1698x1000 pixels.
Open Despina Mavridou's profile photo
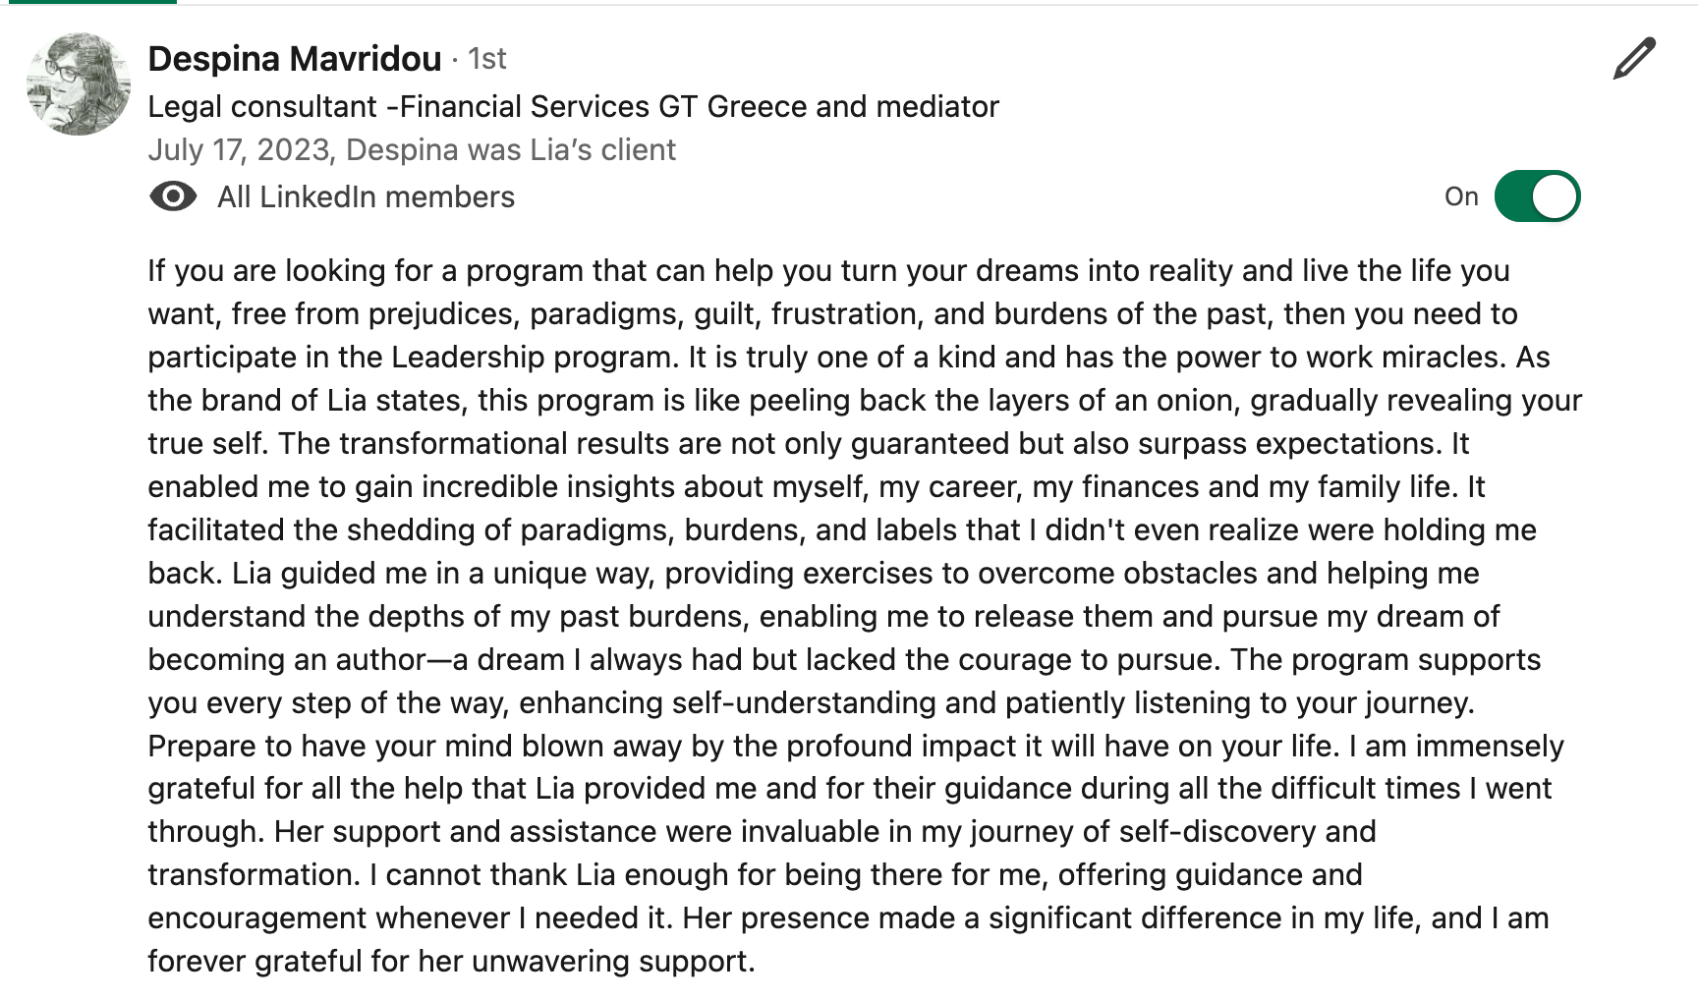79,83
